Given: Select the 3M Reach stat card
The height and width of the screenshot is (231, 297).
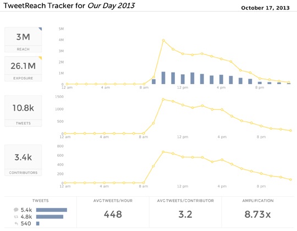Looking at the screenshot, I should coord(23,40).
